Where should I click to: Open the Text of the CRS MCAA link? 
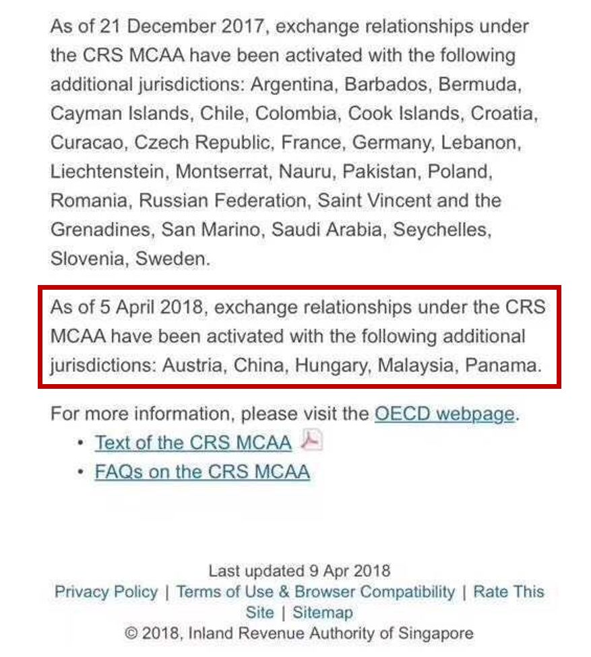coord(193,443)
